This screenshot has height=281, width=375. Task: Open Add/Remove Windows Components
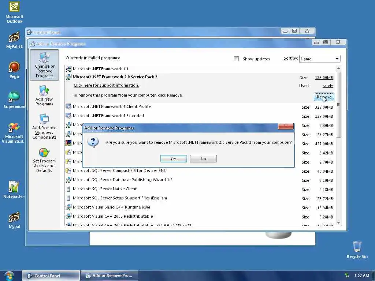(44, 126)
